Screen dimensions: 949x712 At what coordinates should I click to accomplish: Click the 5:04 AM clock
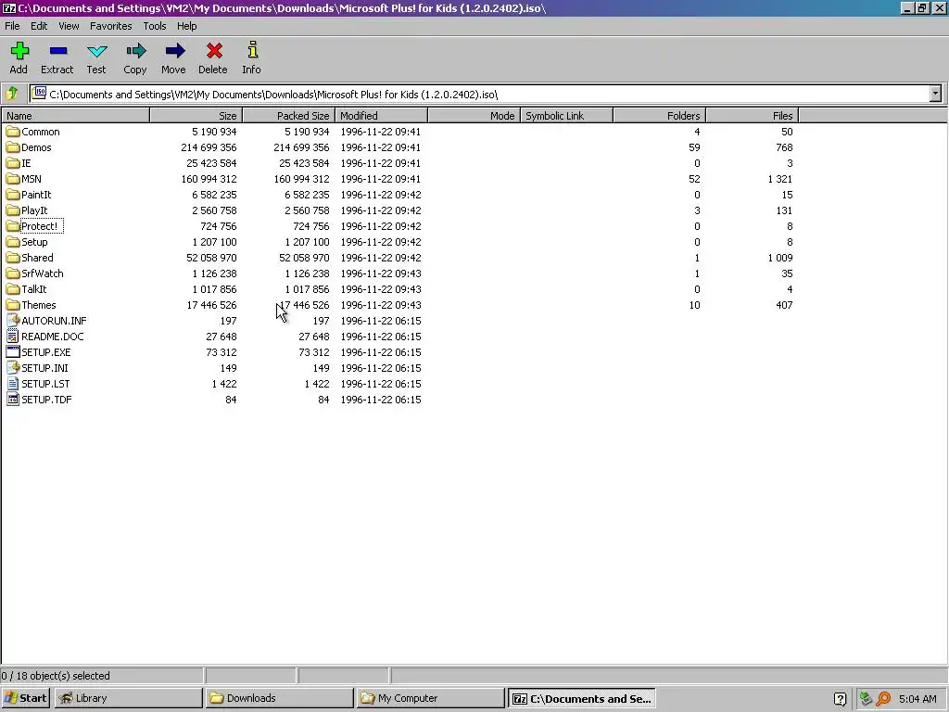pyautogui.click(x=917, y=699)
